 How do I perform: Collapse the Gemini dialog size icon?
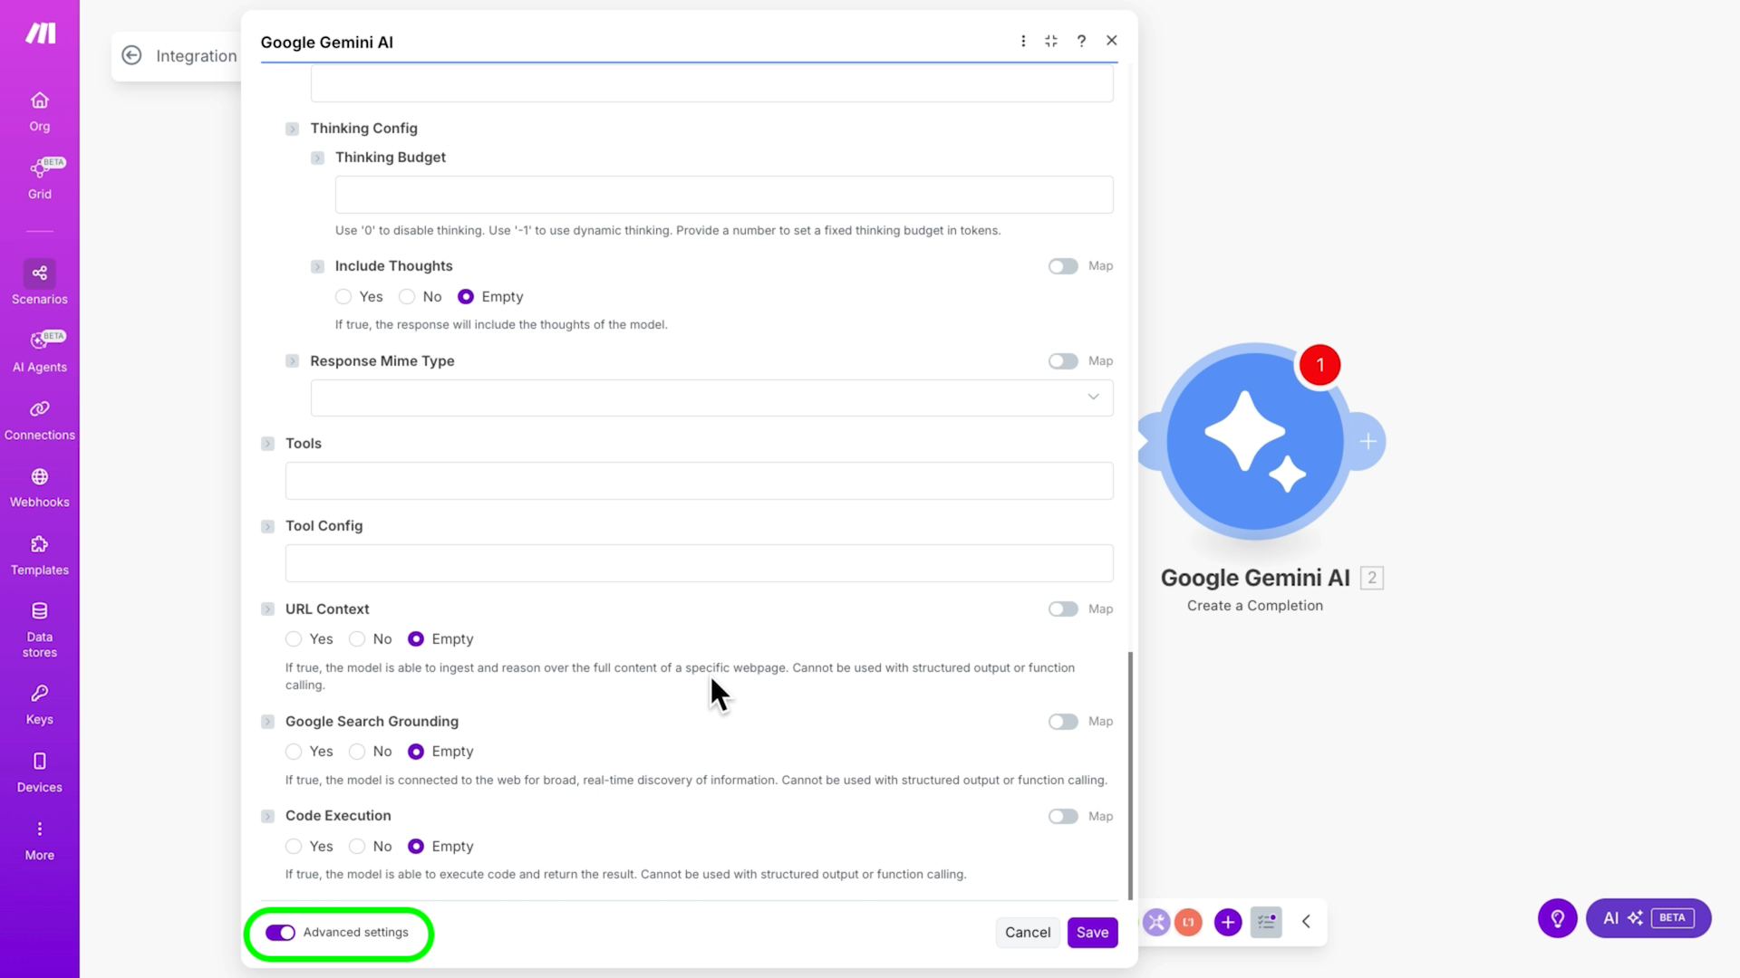tap(1051, 41)
